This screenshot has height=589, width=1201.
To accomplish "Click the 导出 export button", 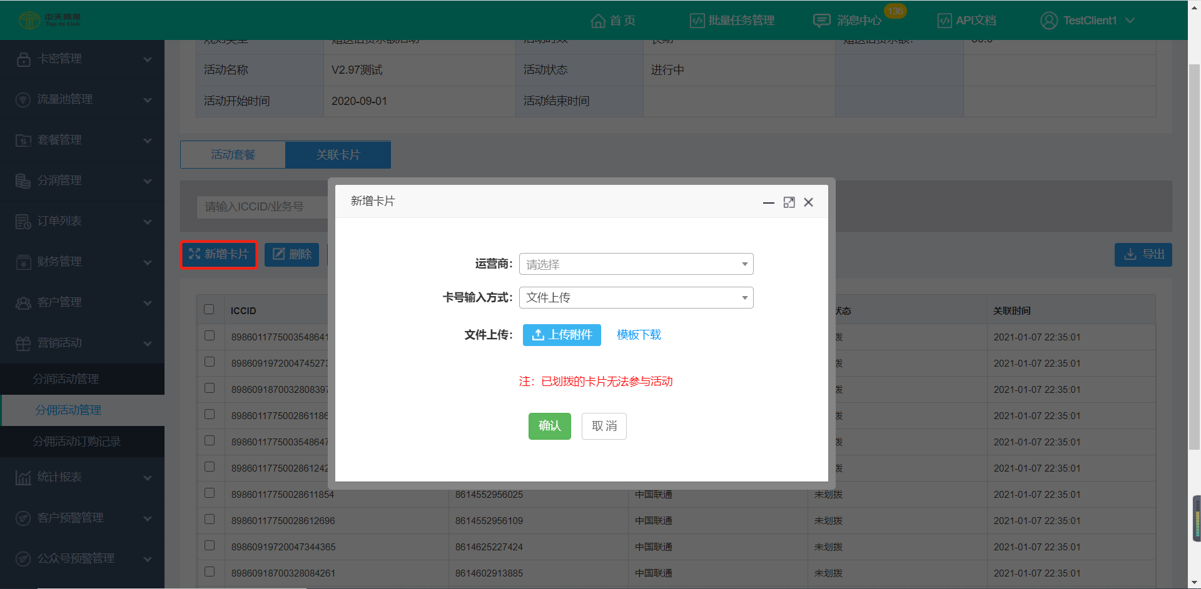I will pyautogui.click(x=1143, y=255).
